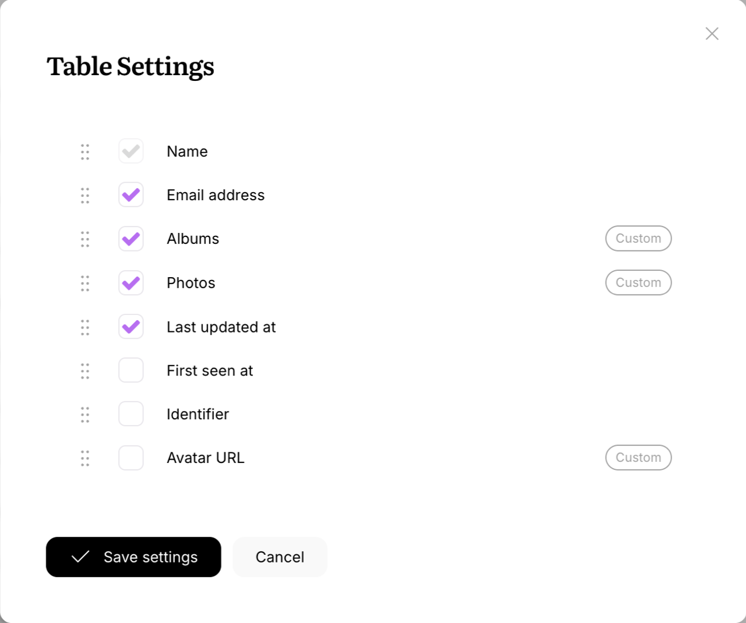Click the drag handle beside Name
The image size is (746, 623).
(x=85, y=151)
